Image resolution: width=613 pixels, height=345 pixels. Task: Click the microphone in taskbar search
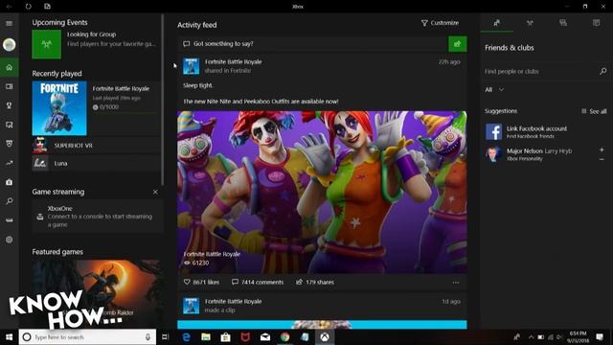click(148, 337)
